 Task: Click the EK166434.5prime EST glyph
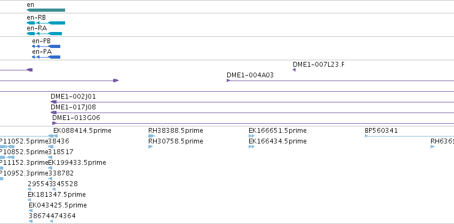tap(251, 147)
